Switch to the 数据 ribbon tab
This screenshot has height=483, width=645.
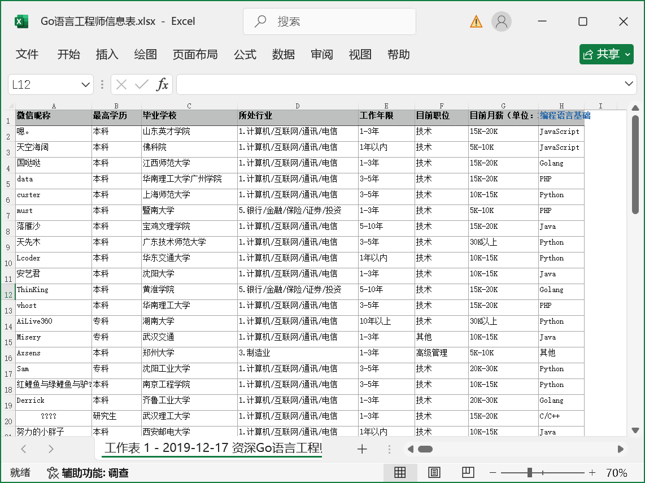pos(283,54)
